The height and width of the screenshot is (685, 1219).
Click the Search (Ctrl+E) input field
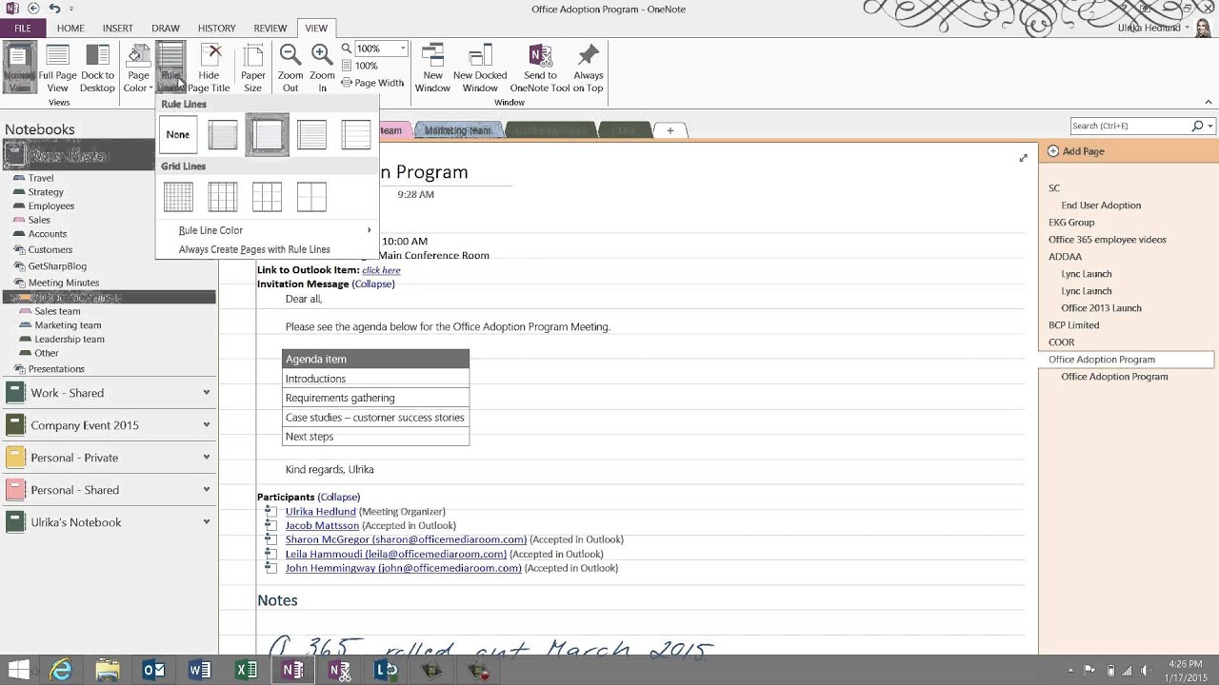click(x=1129, y=126)
